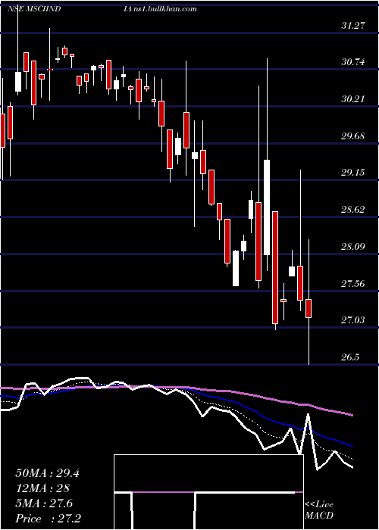The image size is (379, 530).
Task: Click the 12MA : 28 readout
Action: tap(42, 488)
